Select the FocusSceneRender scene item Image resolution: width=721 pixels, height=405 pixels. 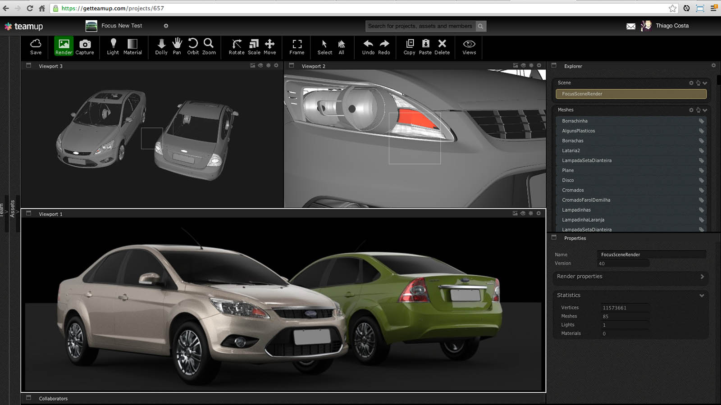pyautogui.click(x=631, y=94)
